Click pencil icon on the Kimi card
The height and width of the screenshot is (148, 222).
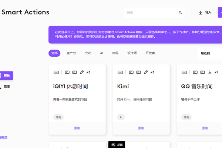[x=146, y=72]
